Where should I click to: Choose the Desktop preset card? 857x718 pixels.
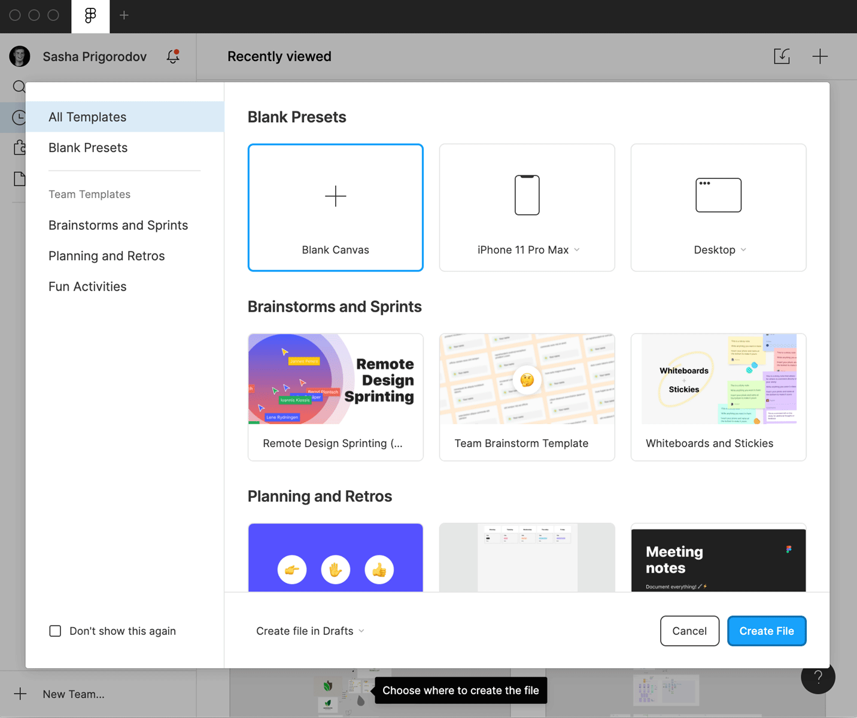pos(719,208)
